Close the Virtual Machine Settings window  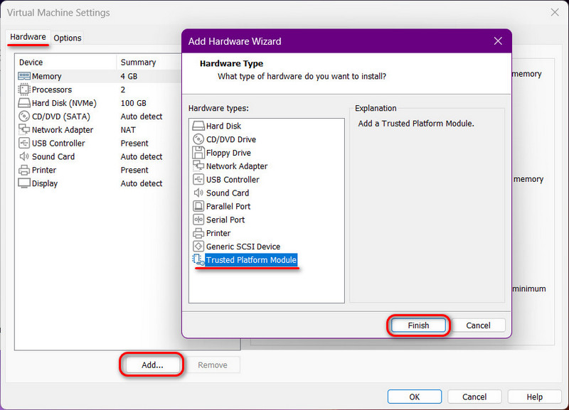[555, 12]
